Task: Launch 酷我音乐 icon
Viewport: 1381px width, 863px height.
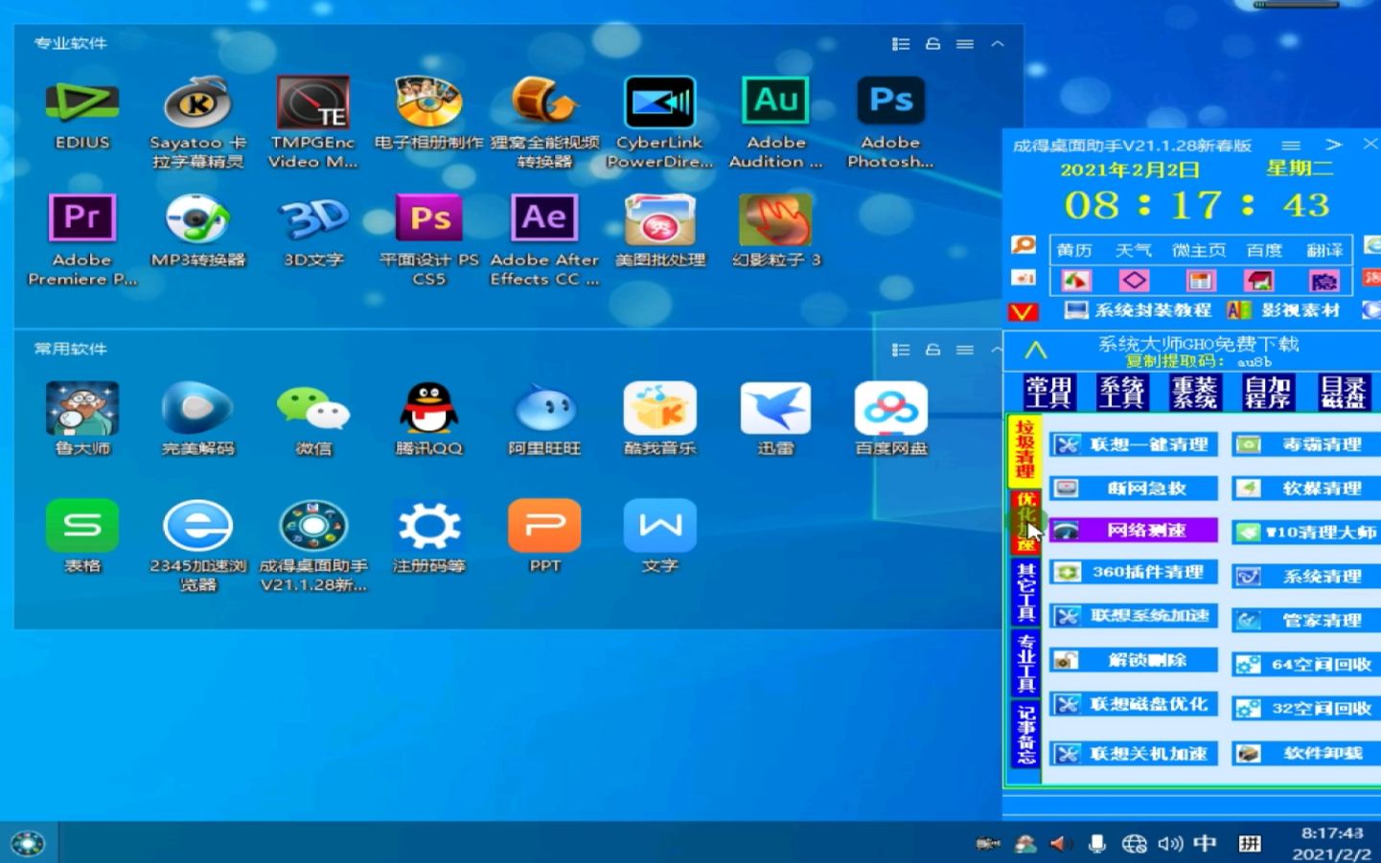Action: click(x=659, y=408)
